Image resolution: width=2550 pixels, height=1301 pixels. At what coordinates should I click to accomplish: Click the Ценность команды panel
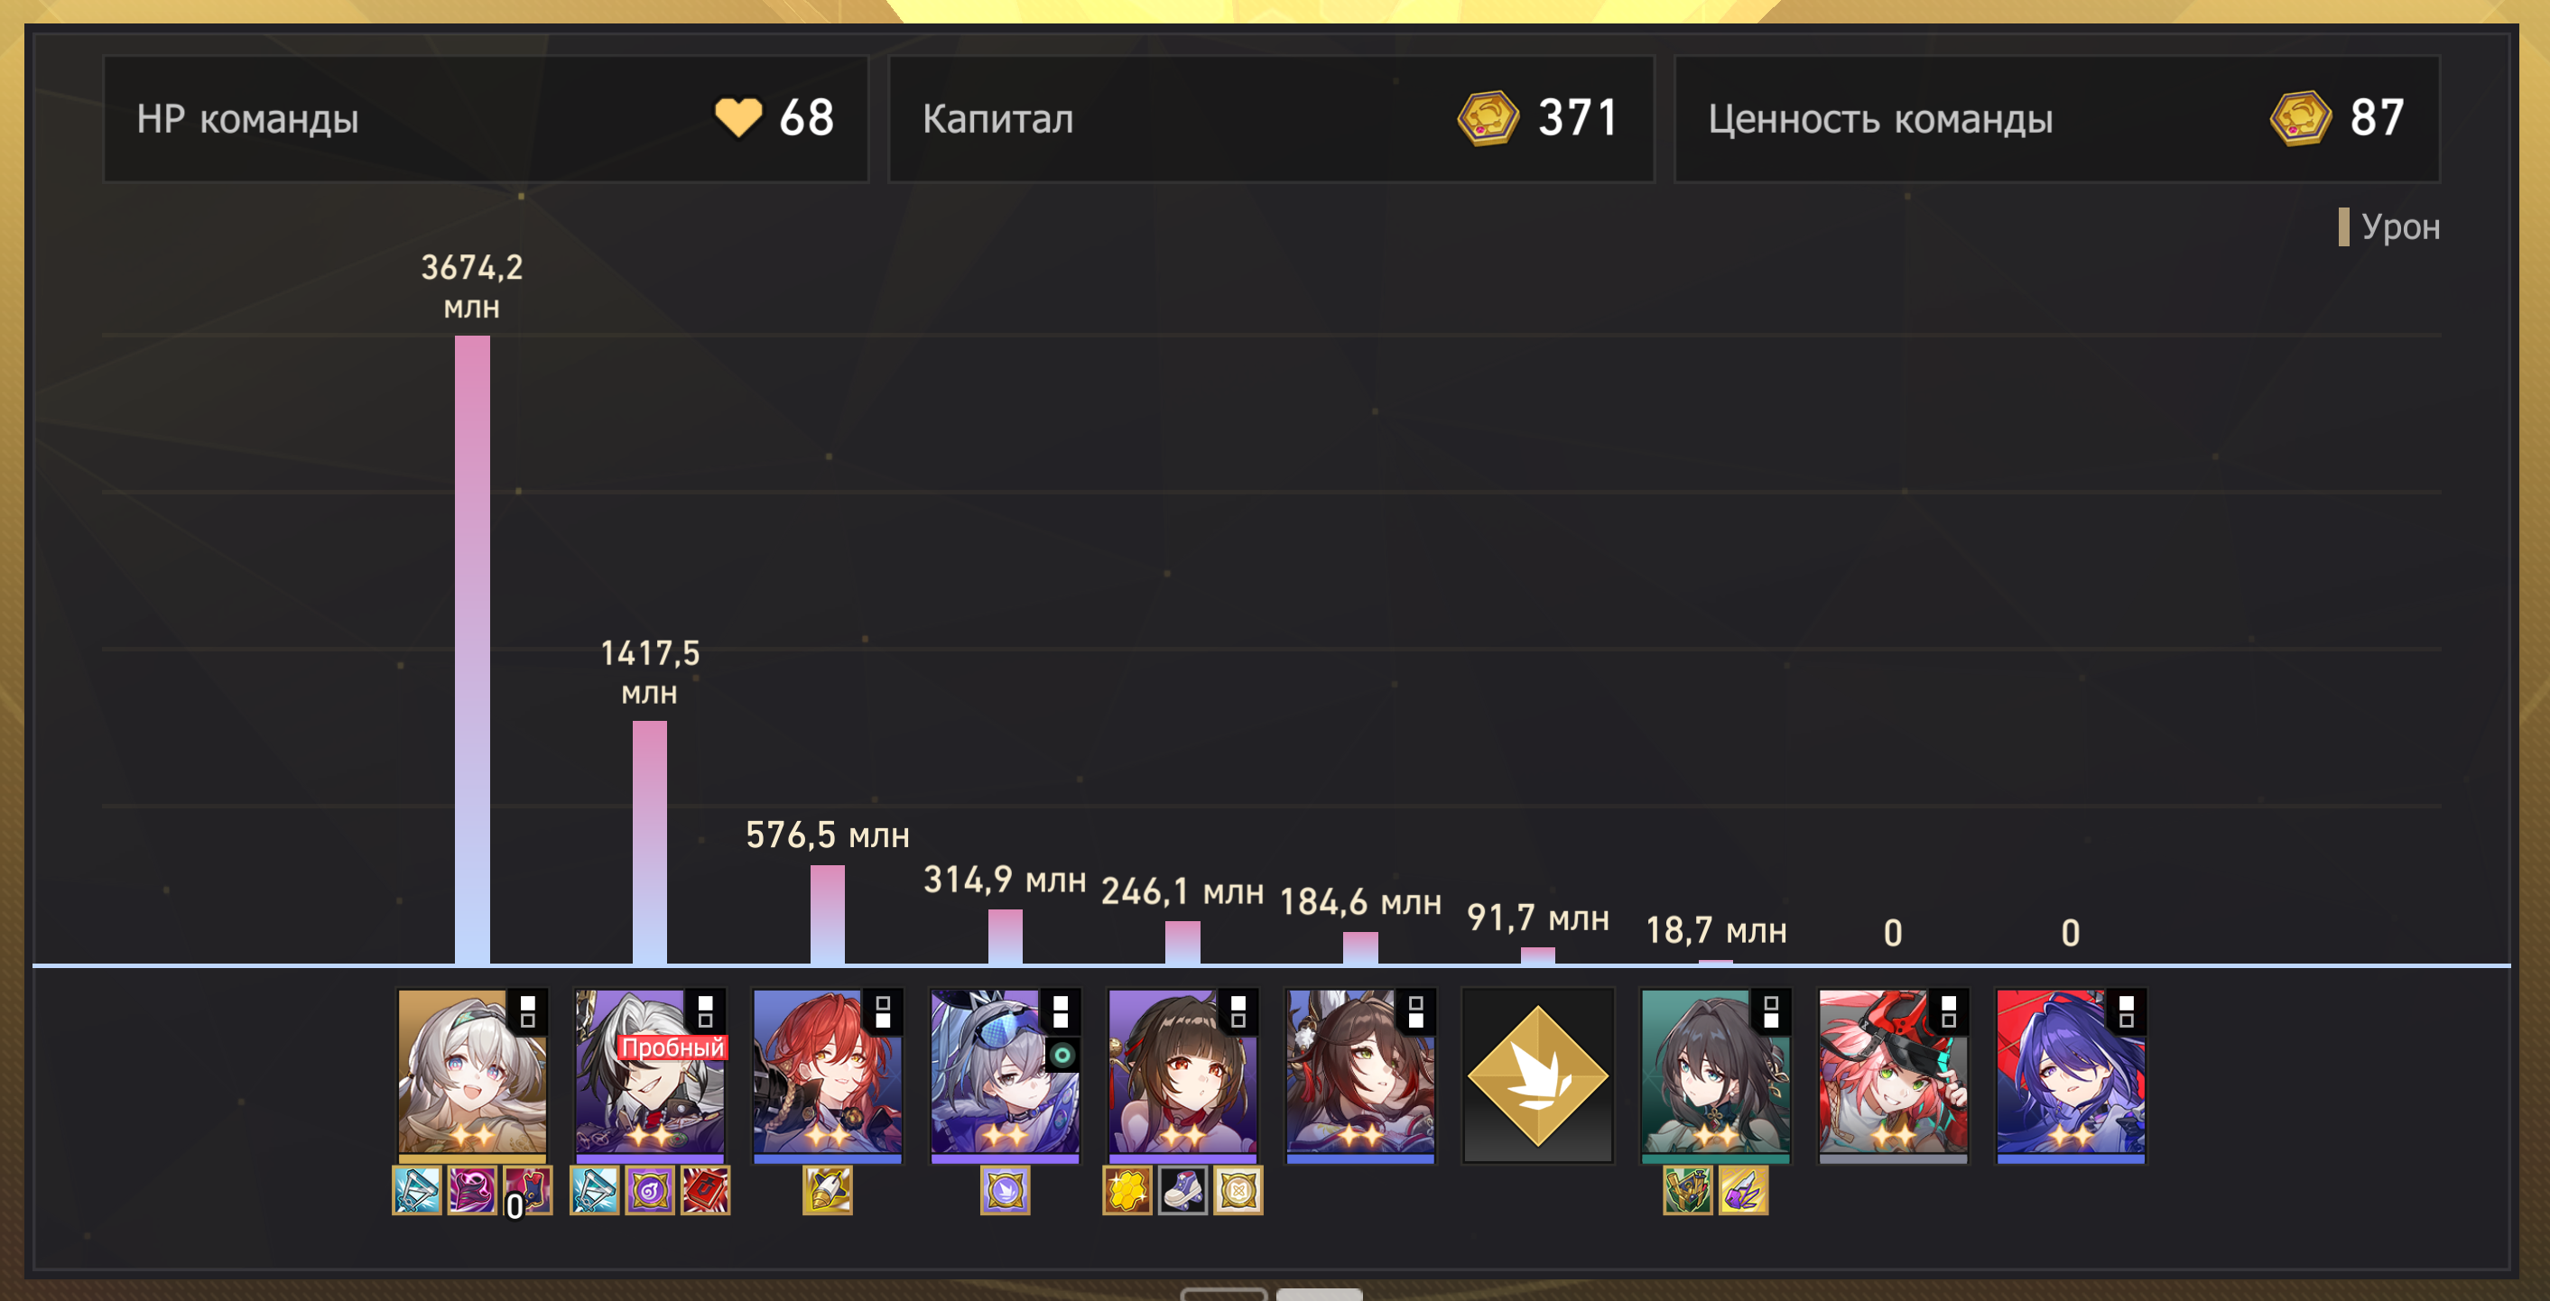pyautogui.click(x=2057, y=119)
